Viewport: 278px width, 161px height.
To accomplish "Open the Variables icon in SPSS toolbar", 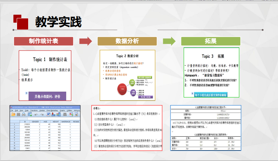I will (58, 115).
